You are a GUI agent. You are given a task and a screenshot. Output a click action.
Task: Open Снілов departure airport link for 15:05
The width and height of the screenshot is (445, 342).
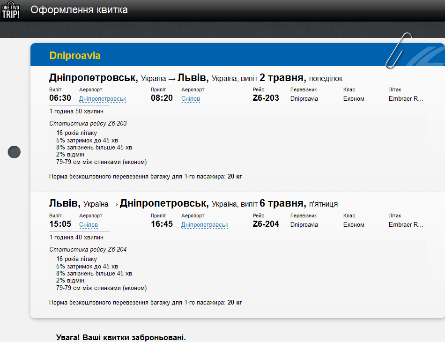(x=89, y=225)
